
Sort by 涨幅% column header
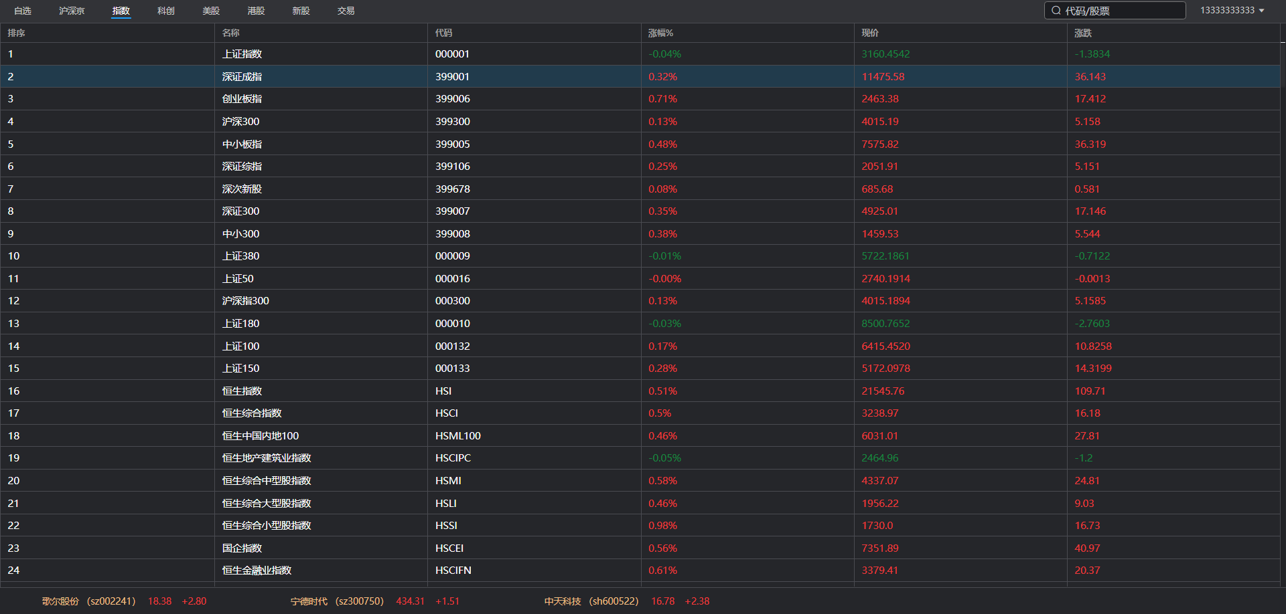[660, 33]
